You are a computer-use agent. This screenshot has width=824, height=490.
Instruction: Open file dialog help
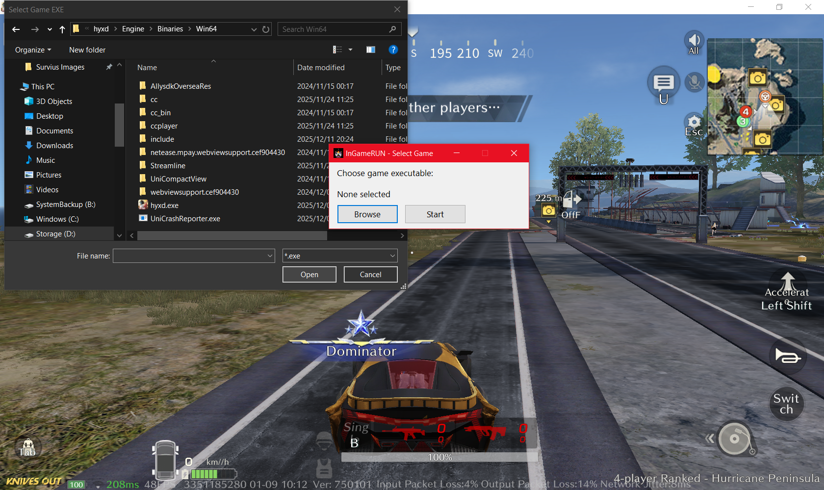click(x=393, y=50)
